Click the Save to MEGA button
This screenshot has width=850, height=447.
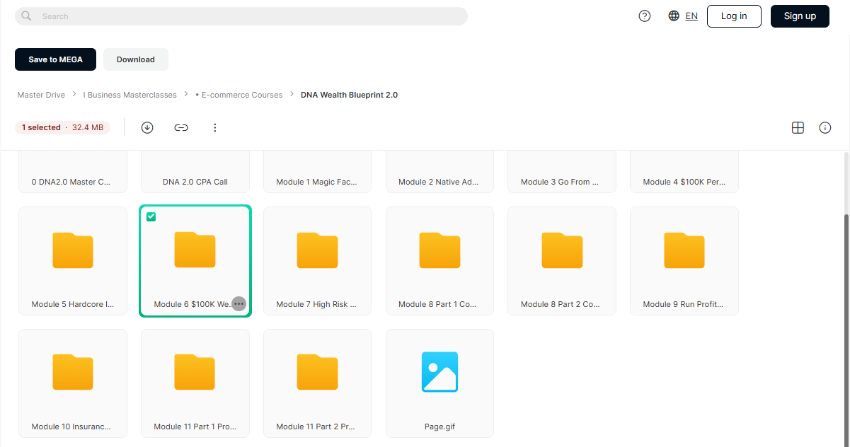pyautogui.click(x=56, y=59)
